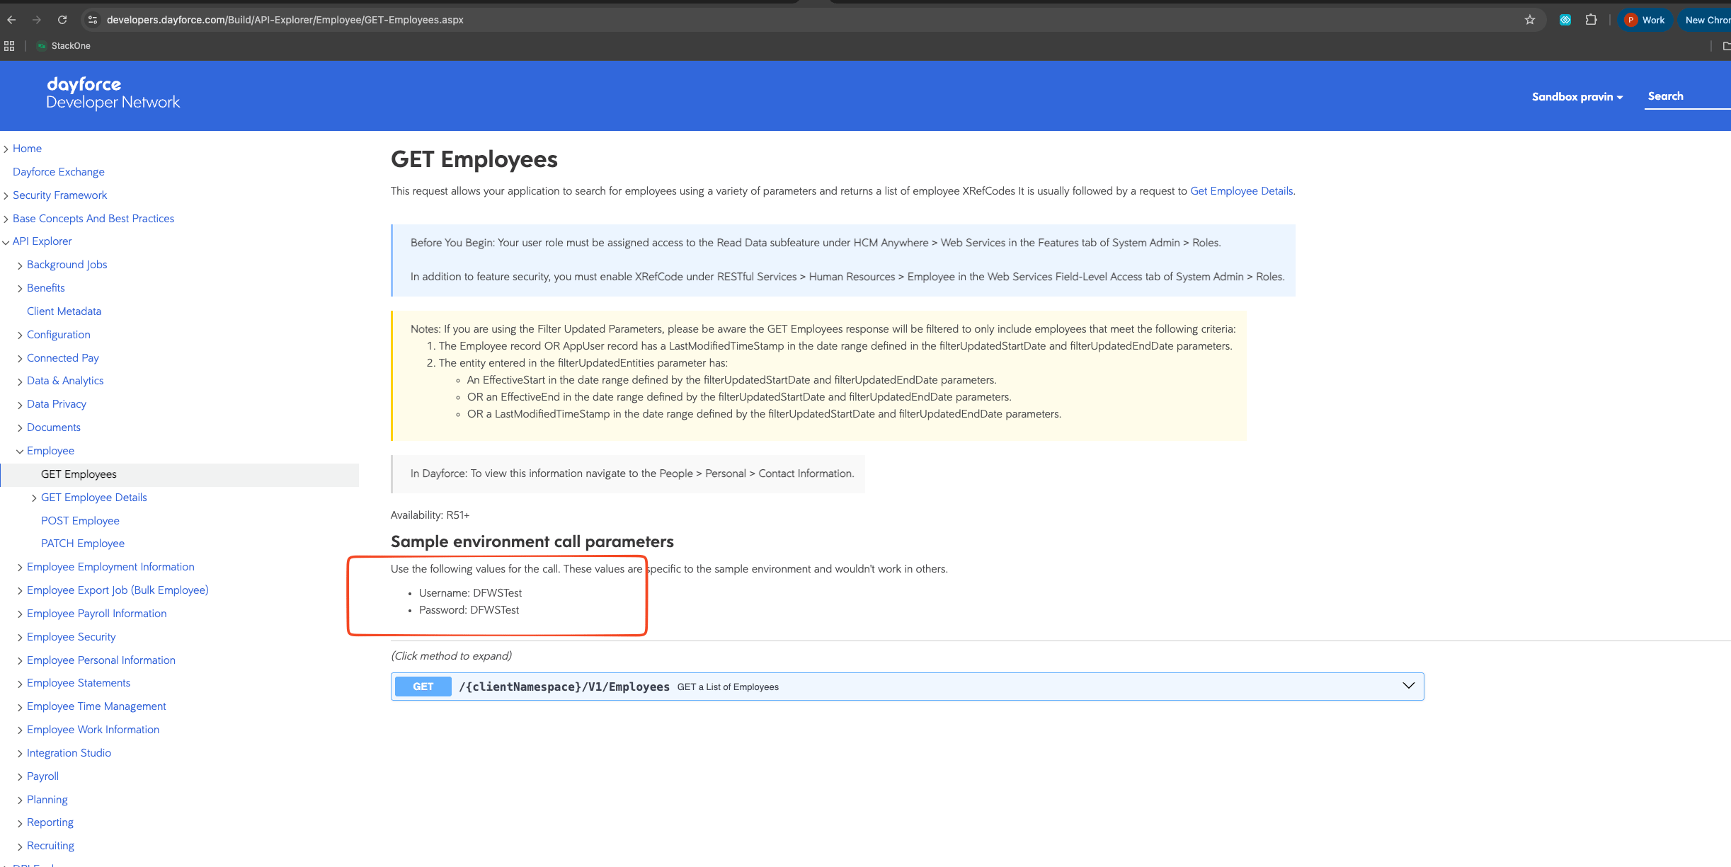Click 'Username: DFWSTest' text
Viewport: 1731px width, 867px height.
click(470, 593)
